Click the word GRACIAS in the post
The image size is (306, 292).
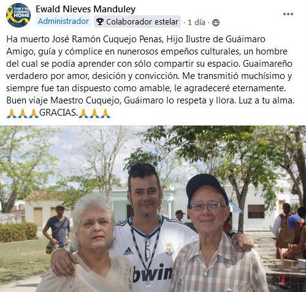pyautogui.click(x=58, y=113)
